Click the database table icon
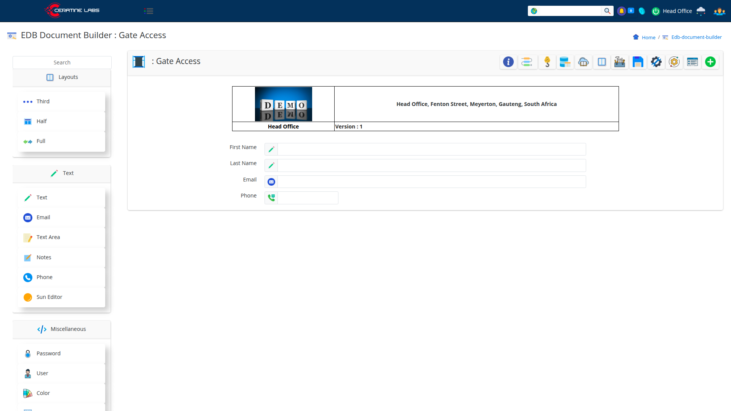Screen dimensions: 731x411 point(564,62)
